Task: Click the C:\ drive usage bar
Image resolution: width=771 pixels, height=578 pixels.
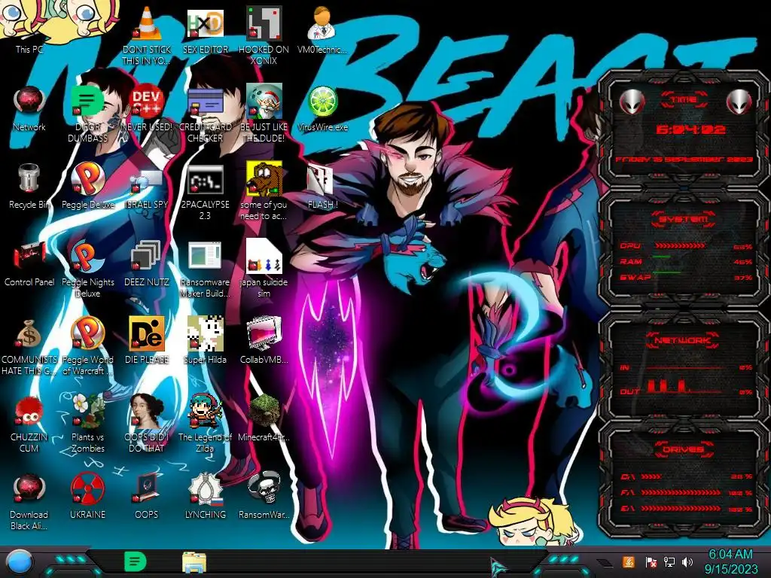Action: pyautogui.click(x=651, y=476)
